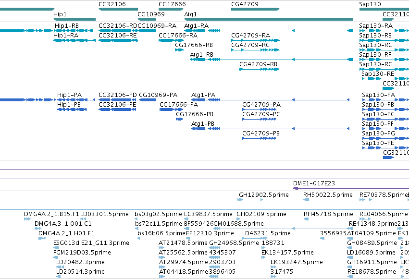409x279 pixels.
Task: Click protein label CG42709-PA
Action: click(x=261, y=105)
